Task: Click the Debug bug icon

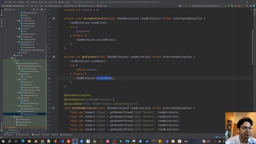Action: 229,6
